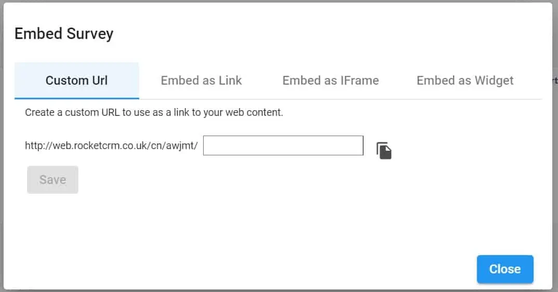
Task: Click the Embed Survey dialog title
Action: coord(64,33)
